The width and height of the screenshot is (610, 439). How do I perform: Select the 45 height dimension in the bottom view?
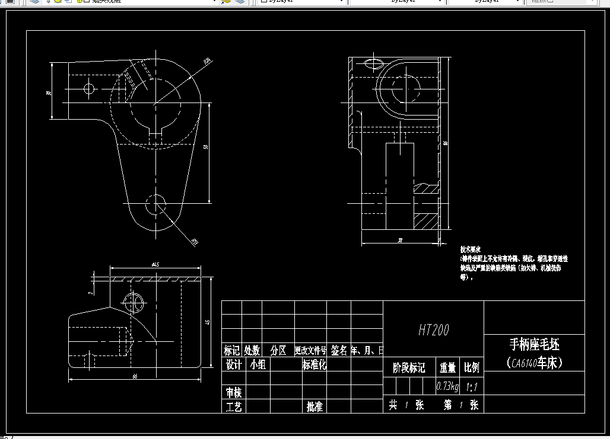pos(208,322)
